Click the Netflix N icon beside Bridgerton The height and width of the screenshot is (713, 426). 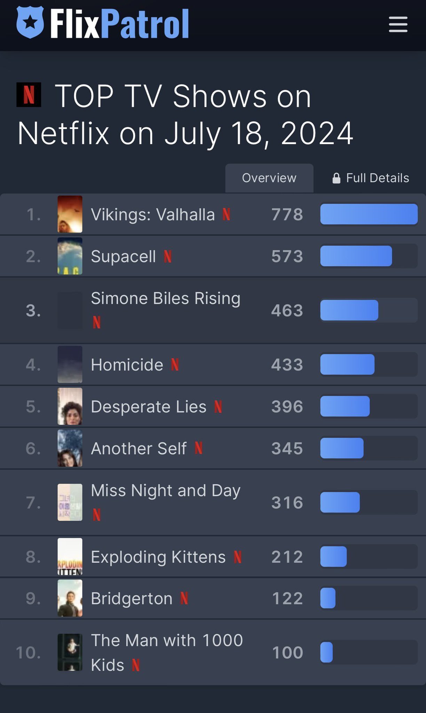pyautogui.click(x=184, y=598)
